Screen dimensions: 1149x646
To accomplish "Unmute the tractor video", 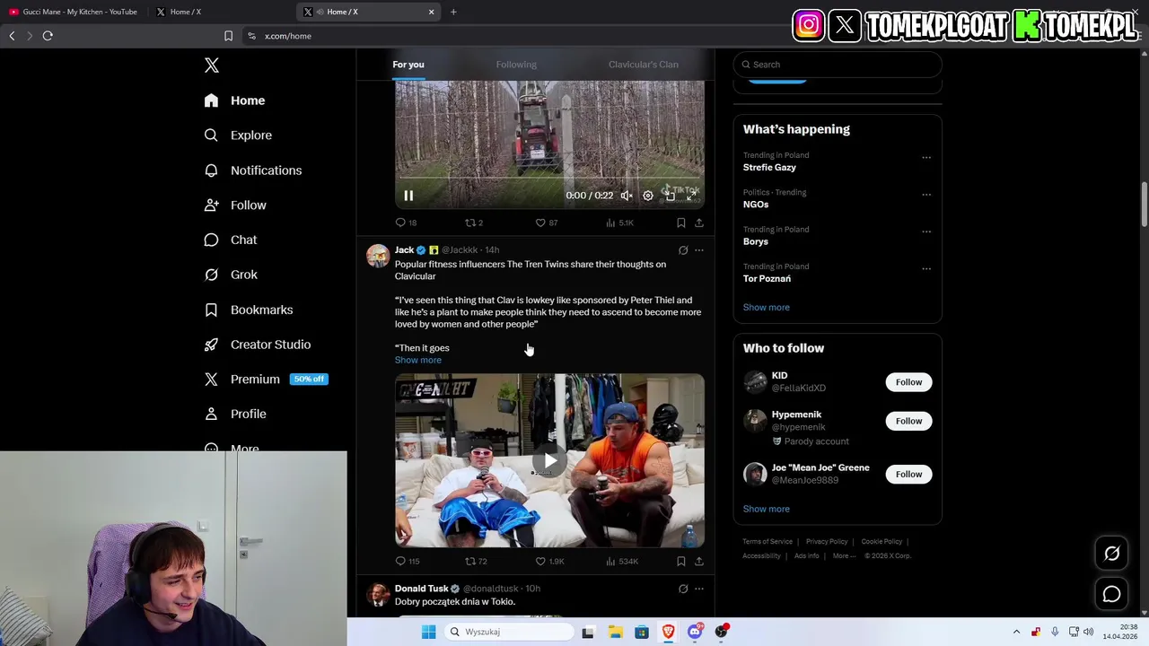I will coord(627,196).
